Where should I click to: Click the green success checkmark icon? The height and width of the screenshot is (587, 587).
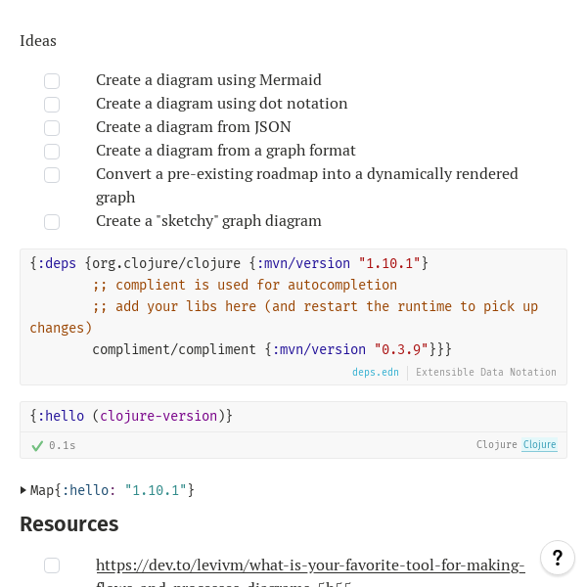37,445
